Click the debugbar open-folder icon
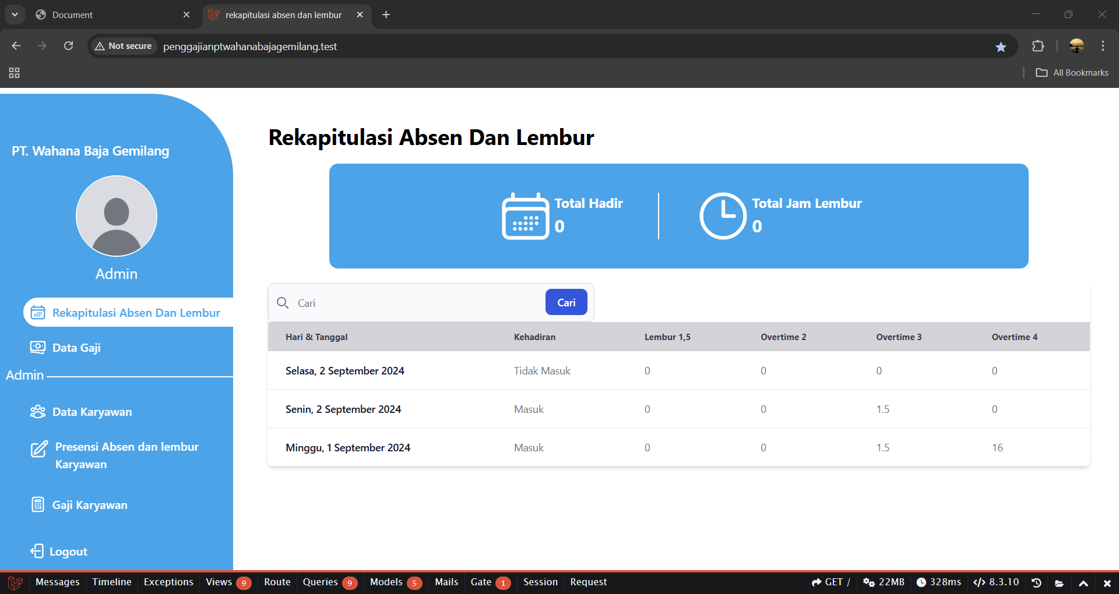The height and width of the screenshot is (594, 1119). [x=1060, y=582]
